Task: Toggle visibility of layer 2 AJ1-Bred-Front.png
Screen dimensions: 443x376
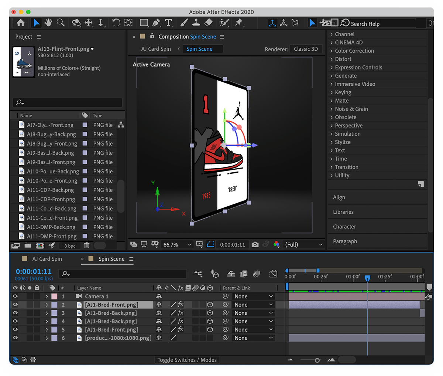Action: point(15,305)
